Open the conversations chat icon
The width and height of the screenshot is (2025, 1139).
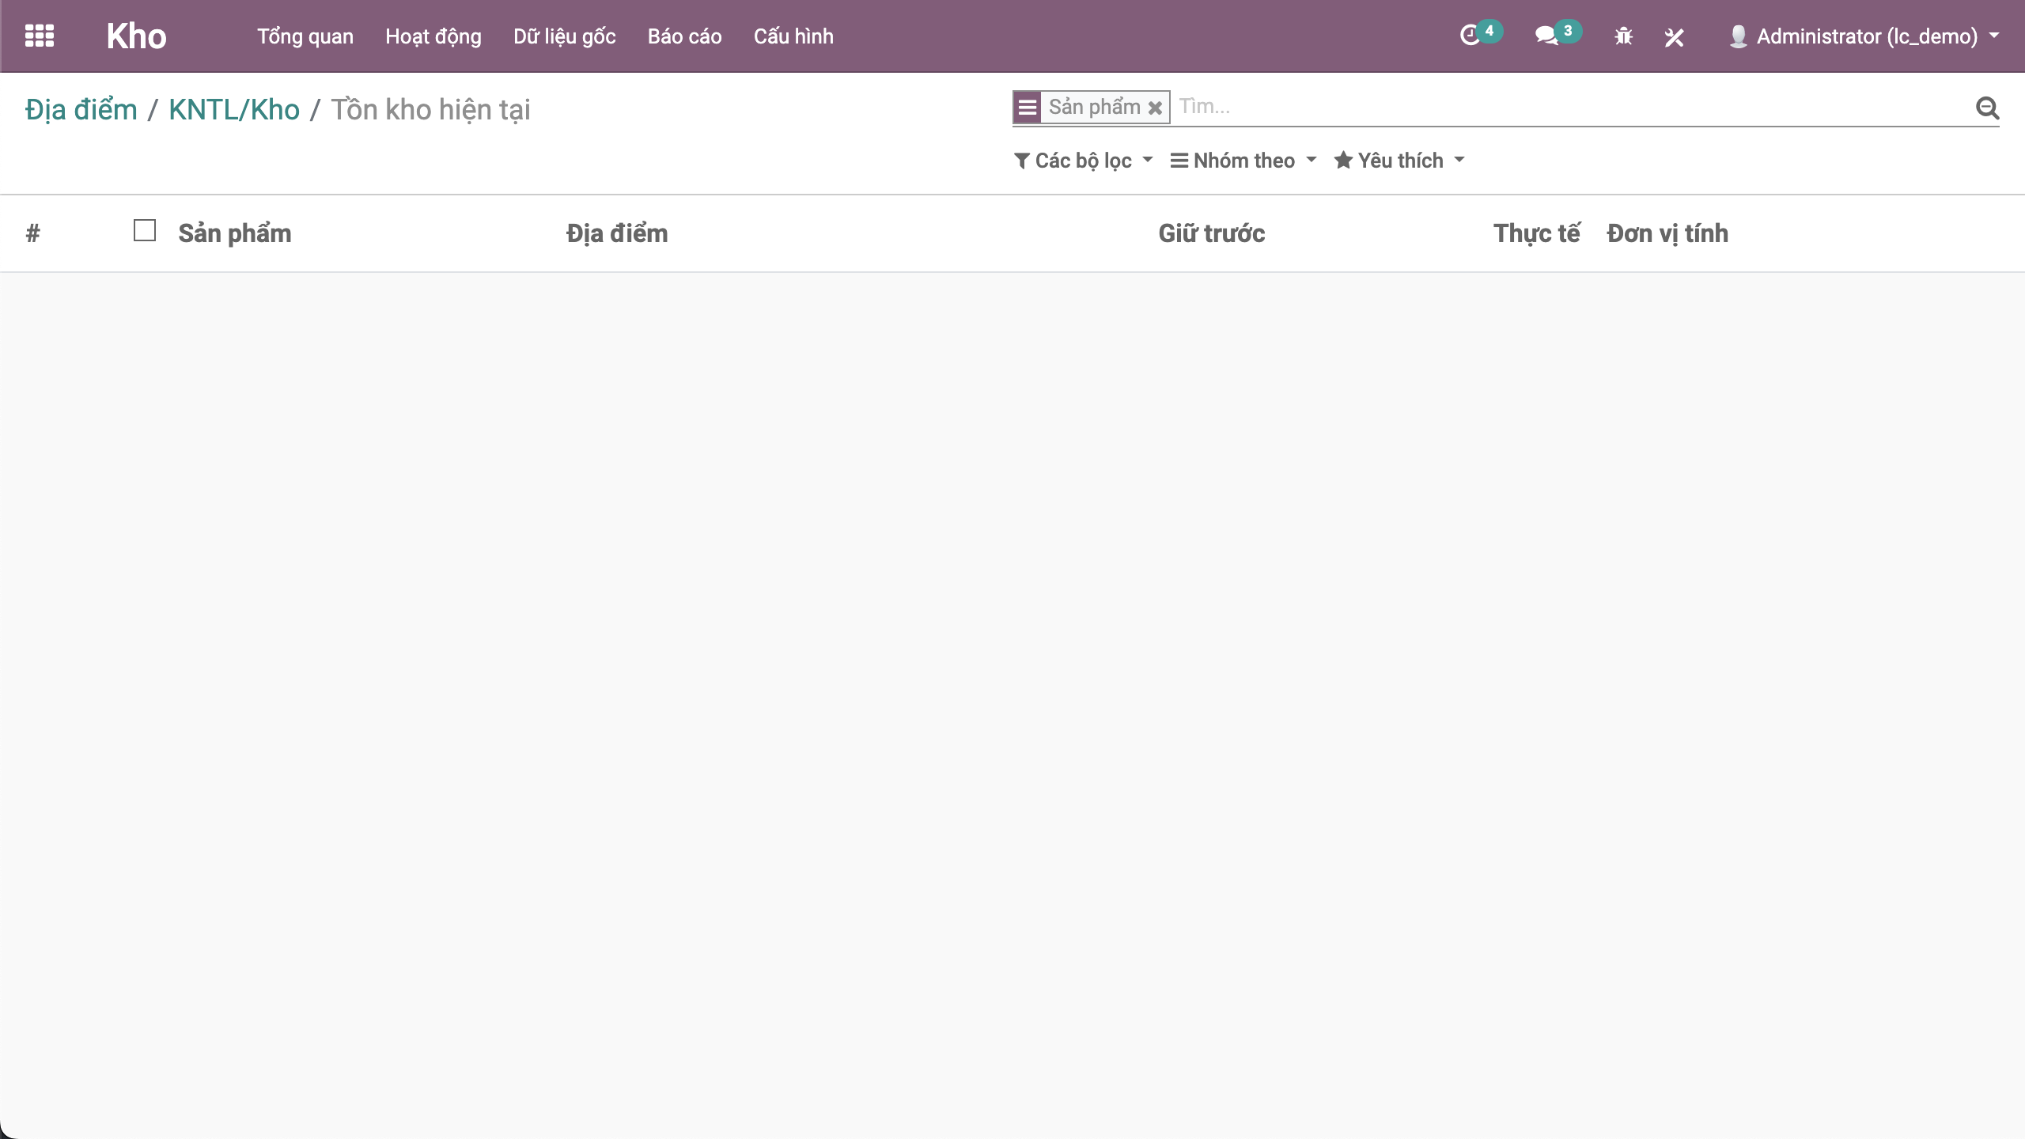click(x=1546, y=36)
